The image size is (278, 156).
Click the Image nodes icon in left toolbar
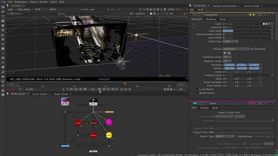coord(3,7)
